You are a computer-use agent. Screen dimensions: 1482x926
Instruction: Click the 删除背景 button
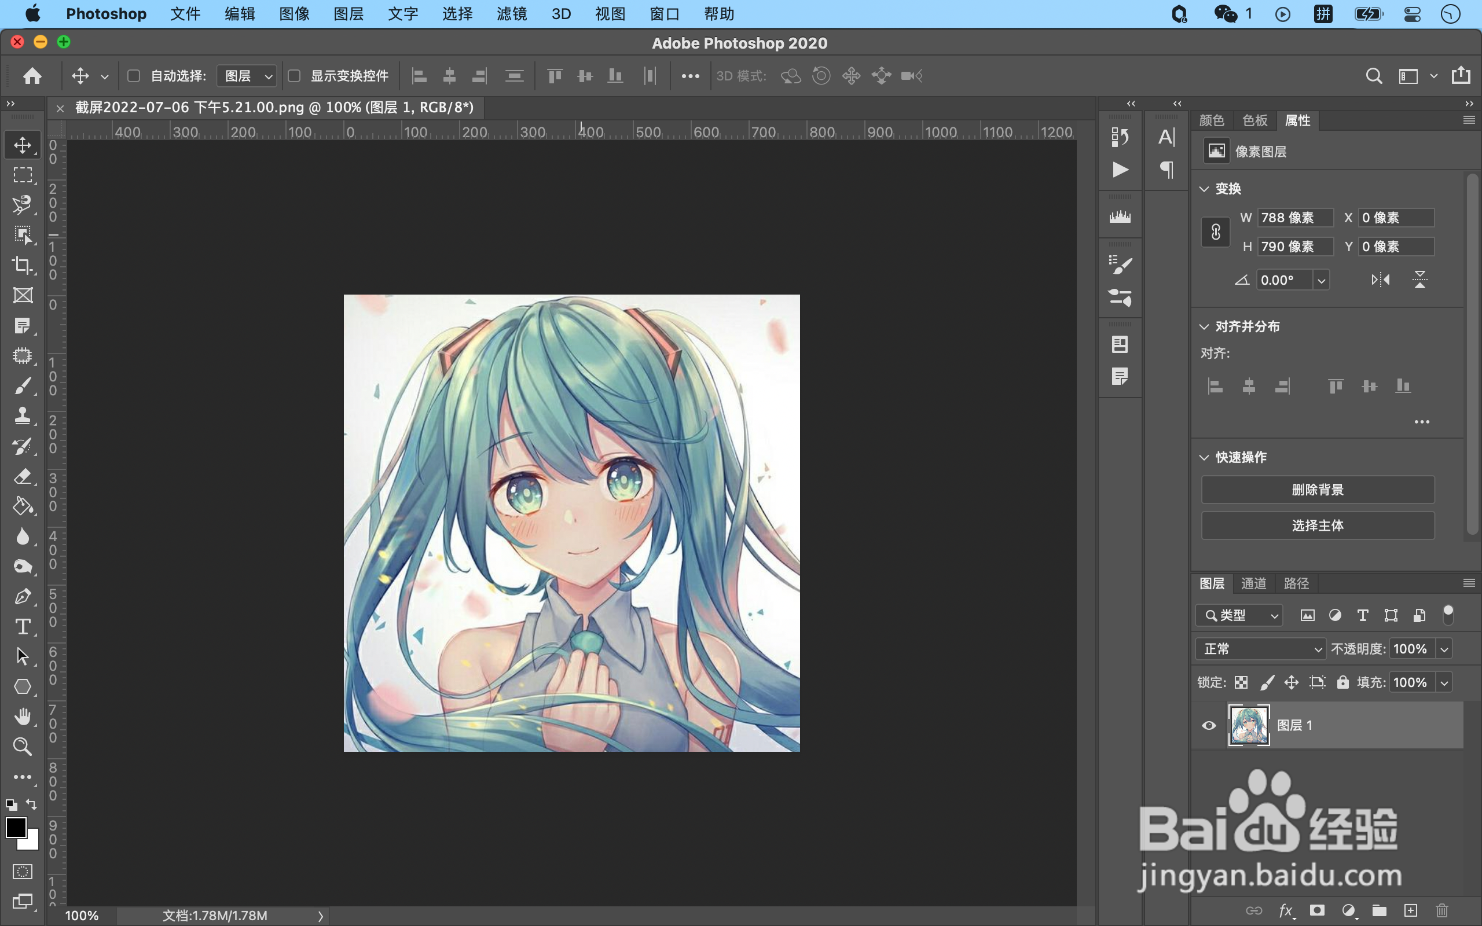click(x=1317, y=490)
